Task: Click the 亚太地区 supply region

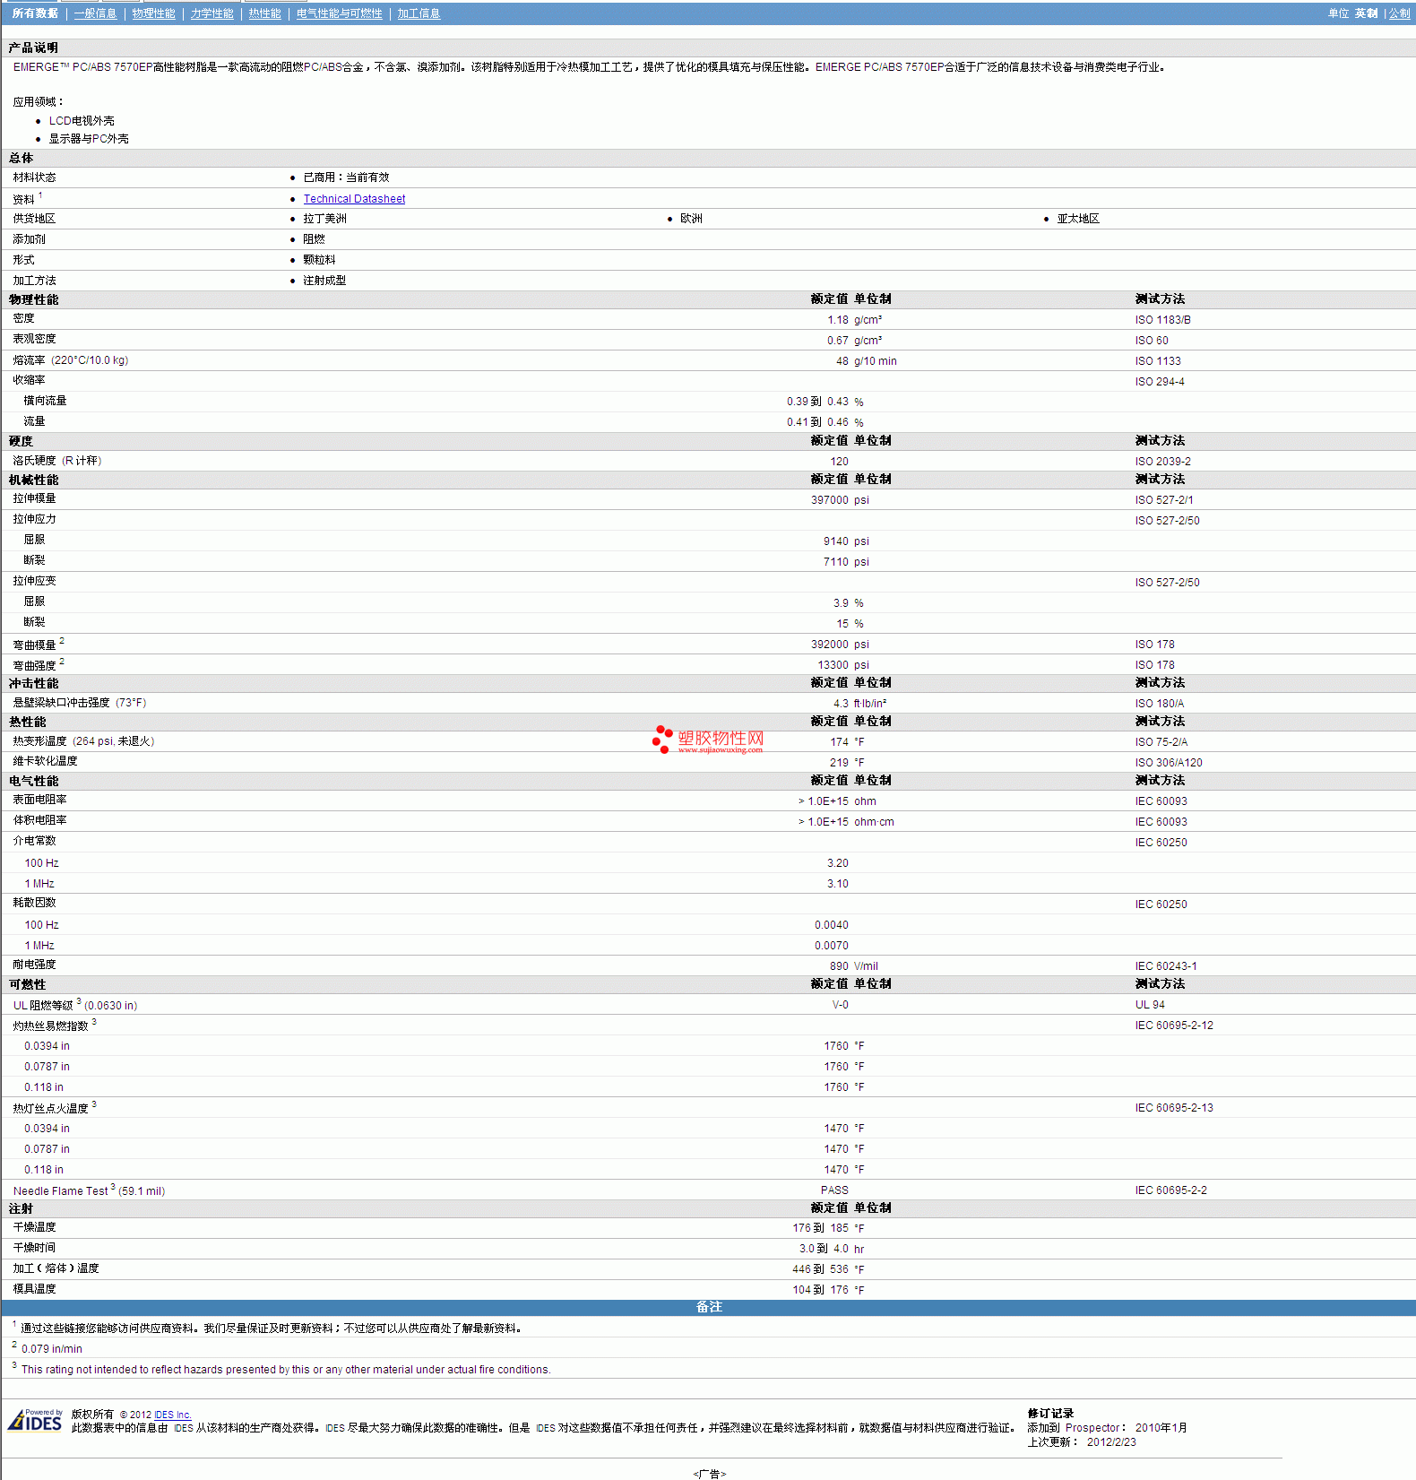Action: click(1078, 219)
